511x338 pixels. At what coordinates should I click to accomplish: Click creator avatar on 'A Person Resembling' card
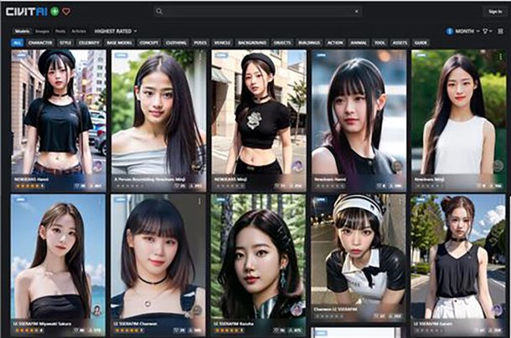point(198,166)
